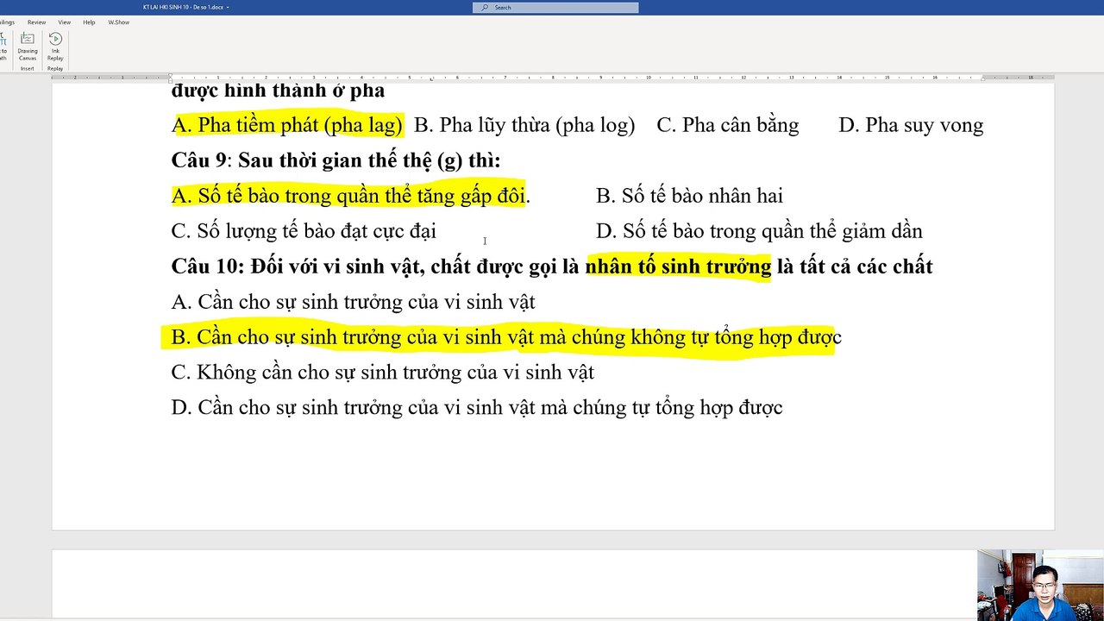Click answer "D. Pha suy vong"

coord(911,125)
